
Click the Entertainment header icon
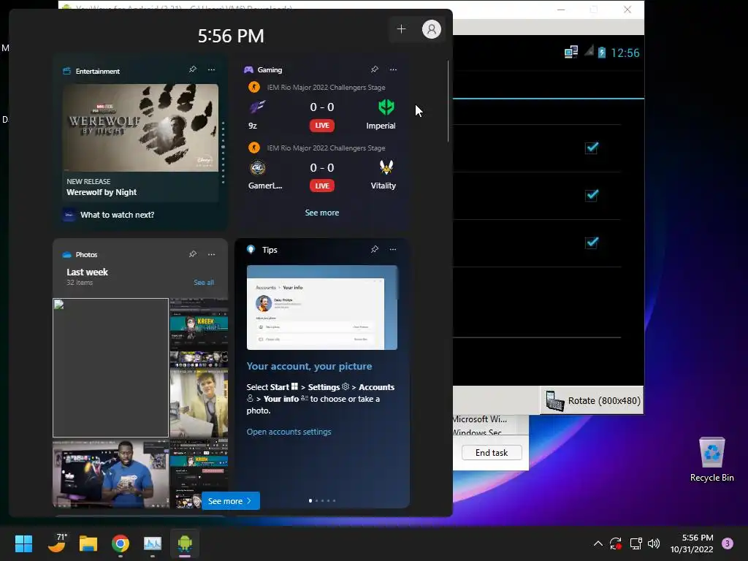[66, 71]
